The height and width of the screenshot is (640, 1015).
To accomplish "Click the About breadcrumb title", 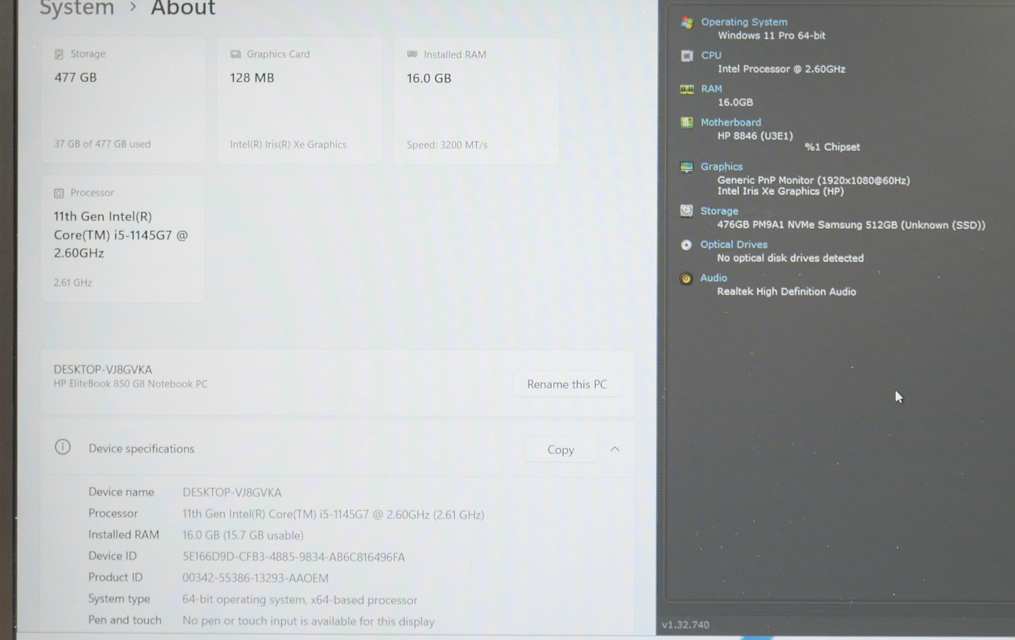I will tap(183, 8).
